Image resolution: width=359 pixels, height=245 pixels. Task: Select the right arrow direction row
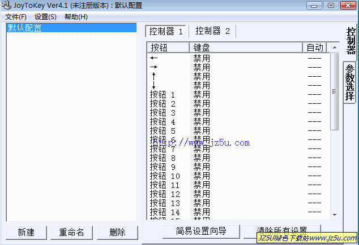238,67
